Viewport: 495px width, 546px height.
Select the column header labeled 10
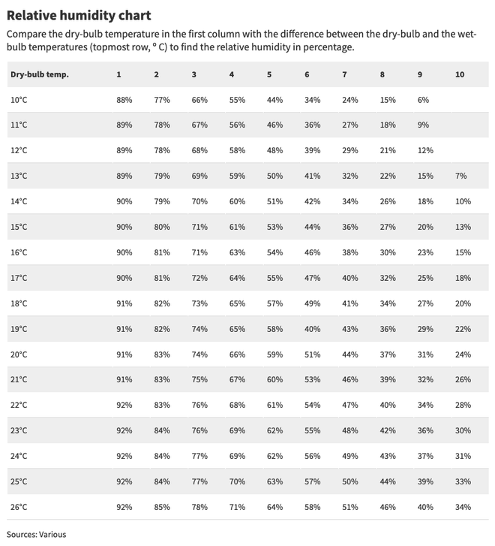(x=460, y=74)
